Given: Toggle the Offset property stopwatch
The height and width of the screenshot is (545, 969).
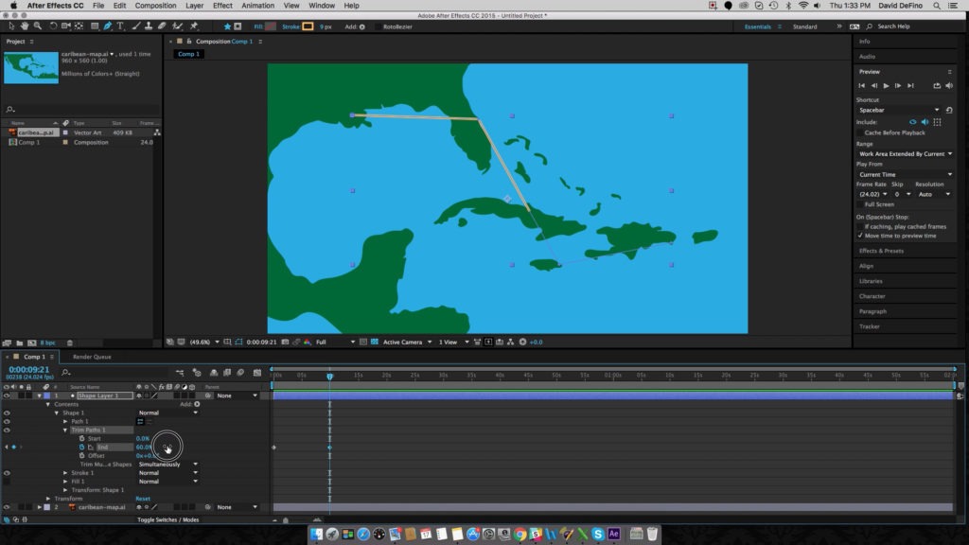Looking at the screenshot, I should point(81,455).
